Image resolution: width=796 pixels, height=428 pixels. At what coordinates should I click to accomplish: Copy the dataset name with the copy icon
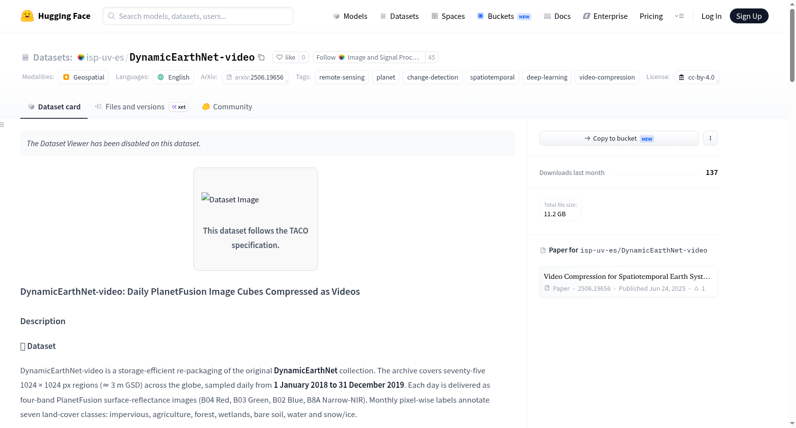[261, 57]
